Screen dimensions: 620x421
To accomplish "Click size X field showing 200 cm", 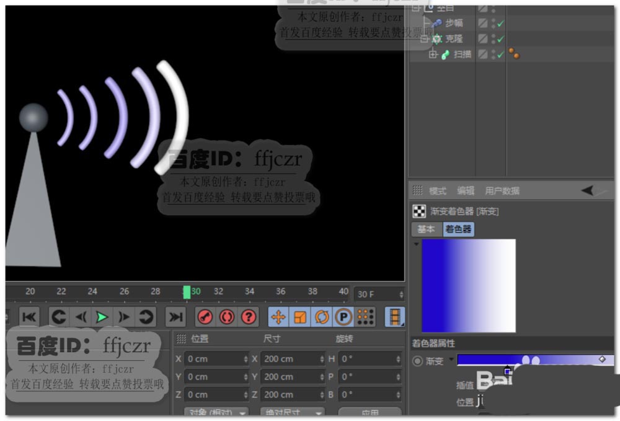I will tap(293, 359).
